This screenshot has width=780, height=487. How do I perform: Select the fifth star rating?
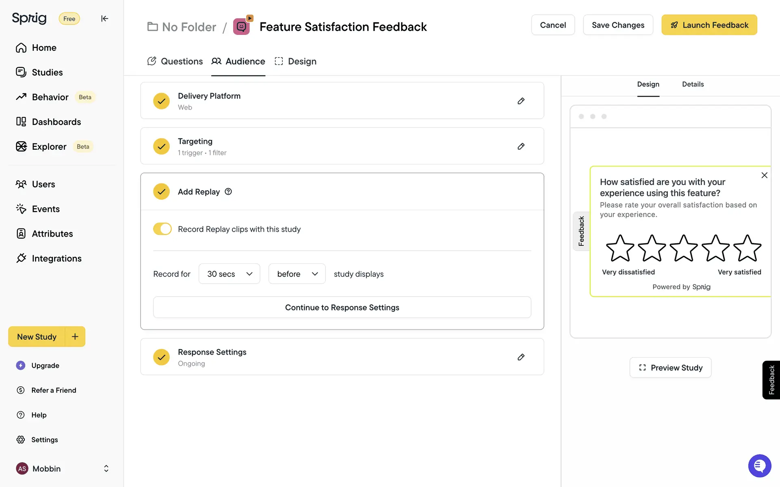[x=747, y=248]
